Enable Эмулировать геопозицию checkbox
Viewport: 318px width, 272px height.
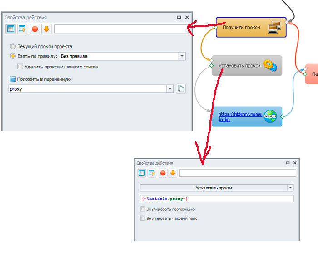pyautogui.click(x=143, y=209)
